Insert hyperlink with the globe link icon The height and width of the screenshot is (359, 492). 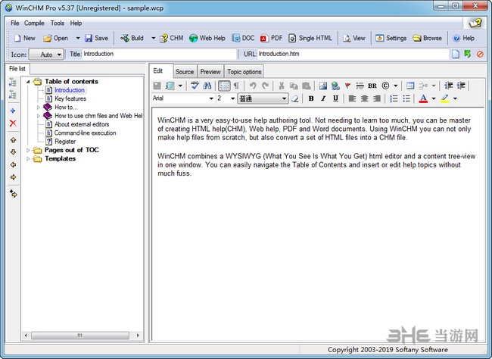click(x=335, y=86)
